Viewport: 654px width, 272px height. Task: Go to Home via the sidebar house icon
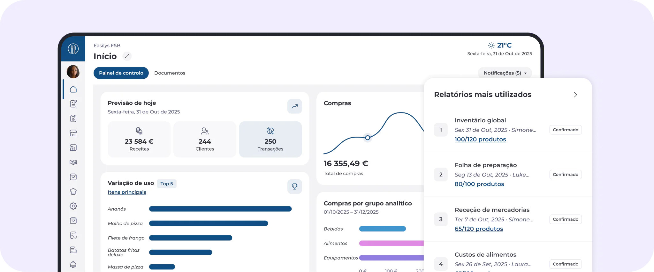pos(73,89)
